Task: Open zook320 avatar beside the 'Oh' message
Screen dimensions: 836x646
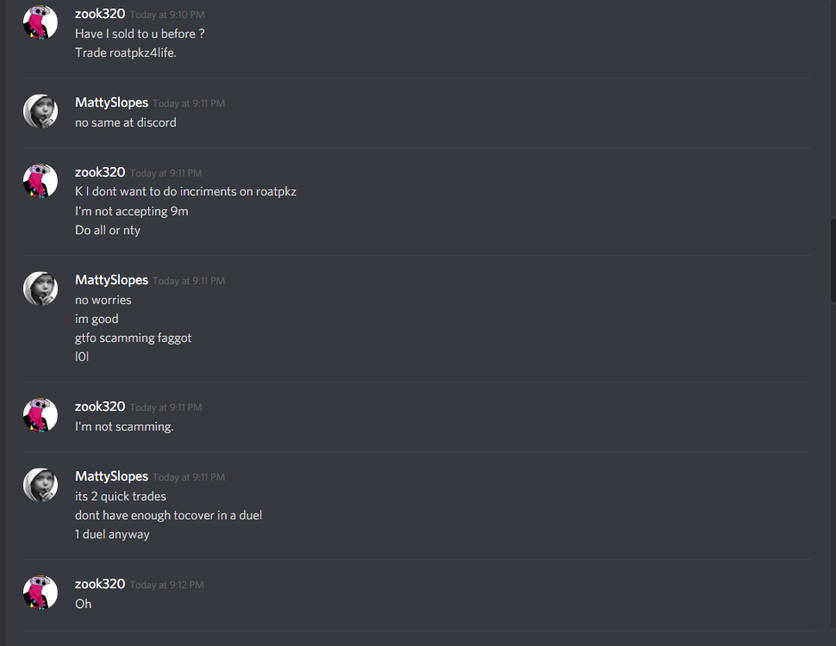Action: [x=41, y=593]
